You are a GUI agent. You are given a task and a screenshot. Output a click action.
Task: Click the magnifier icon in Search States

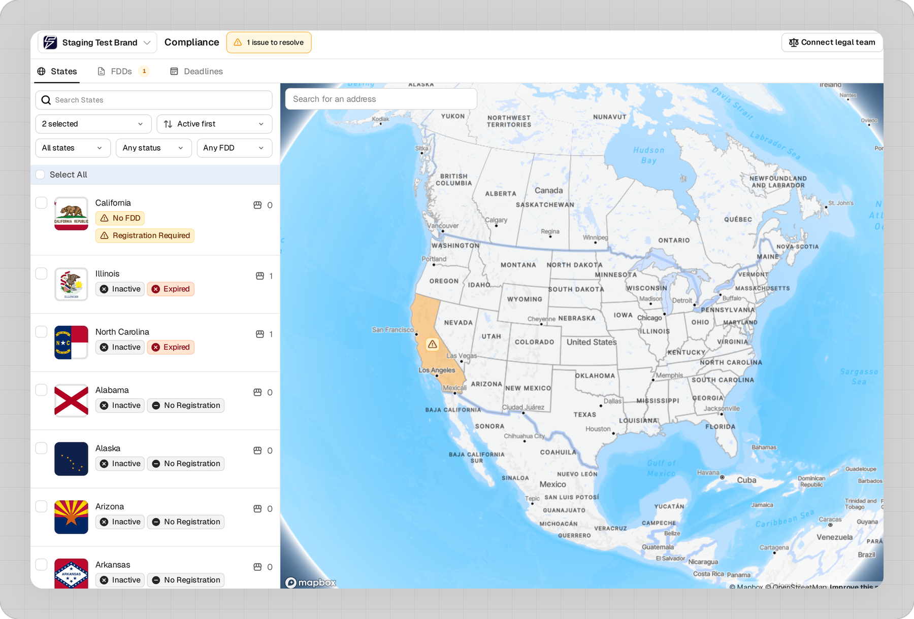(46, 100)
